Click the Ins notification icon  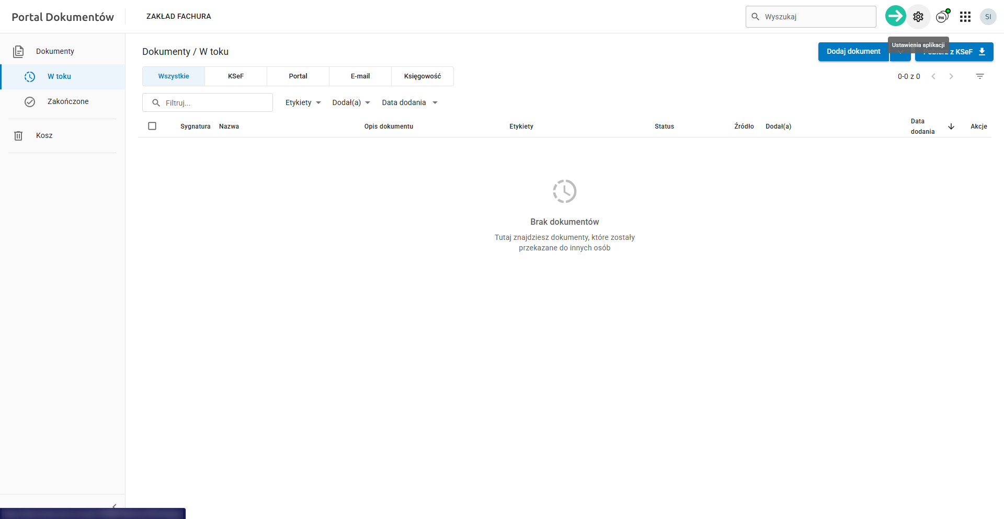click(x=942, y=17)
